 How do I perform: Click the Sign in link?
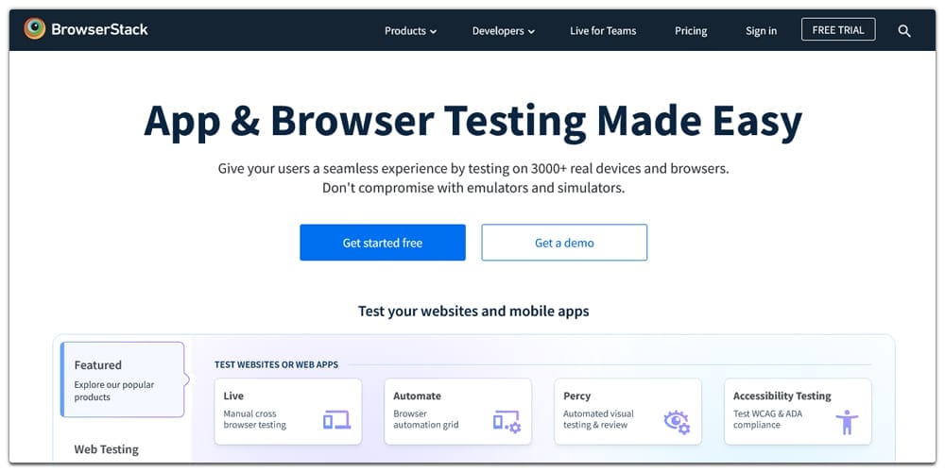tap(761, 31)
